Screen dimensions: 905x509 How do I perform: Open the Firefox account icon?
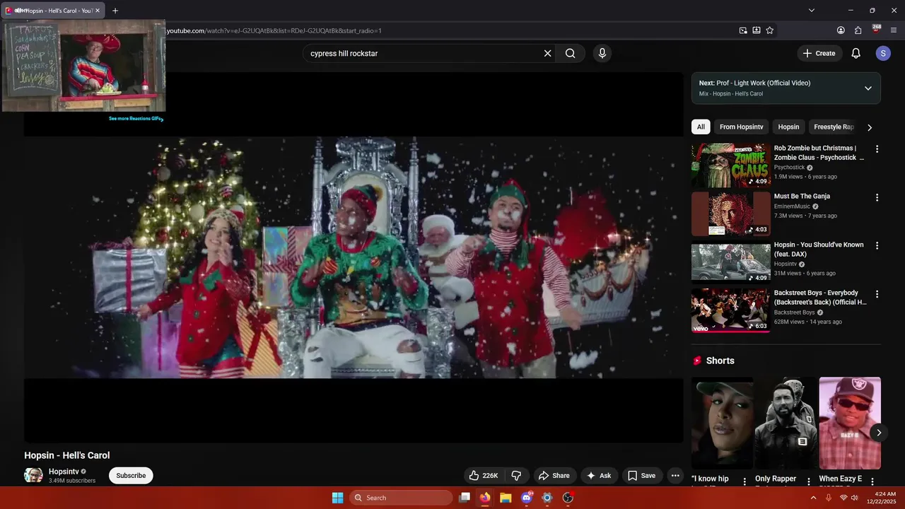click(841, 30)
